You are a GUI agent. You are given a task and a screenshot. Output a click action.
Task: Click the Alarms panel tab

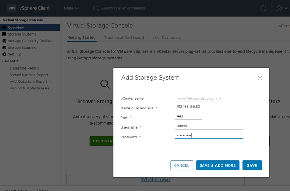click(x=42, y=190)
